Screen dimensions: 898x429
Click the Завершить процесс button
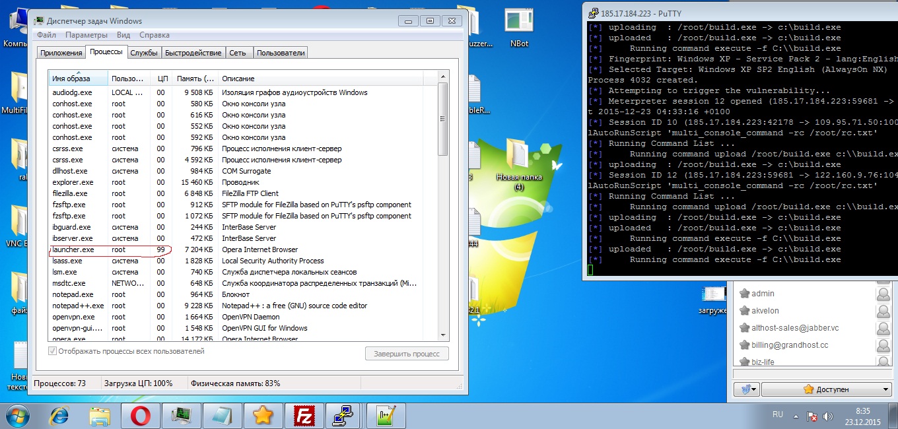pos(407,354)
